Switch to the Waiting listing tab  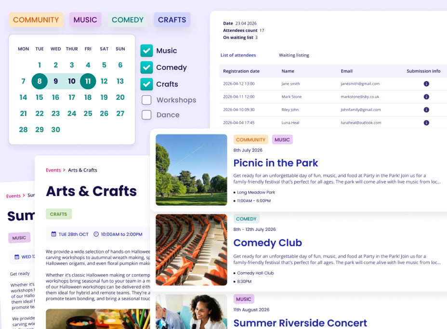(x=294, y=55)
